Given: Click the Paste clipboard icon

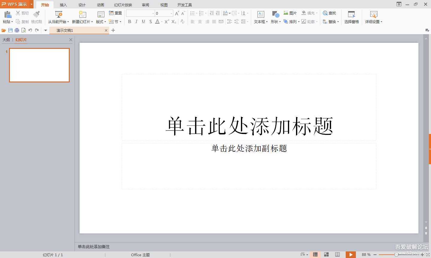Looking at the screenshot, I should 8,14.
